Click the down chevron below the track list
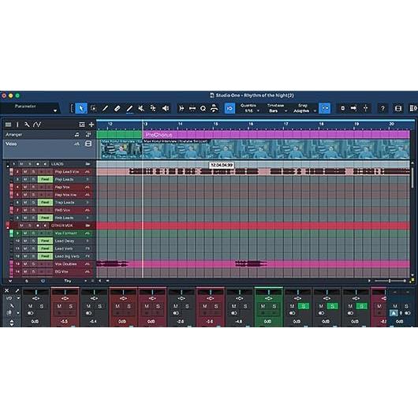Image resolution: width=418 pixels, height=418 pixels. click(x=10, y=281)
